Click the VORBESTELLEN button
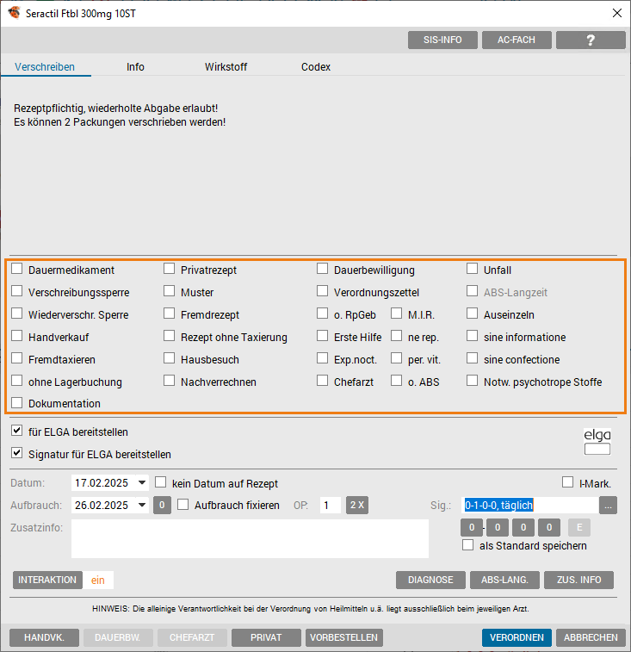 click(344, 637)
